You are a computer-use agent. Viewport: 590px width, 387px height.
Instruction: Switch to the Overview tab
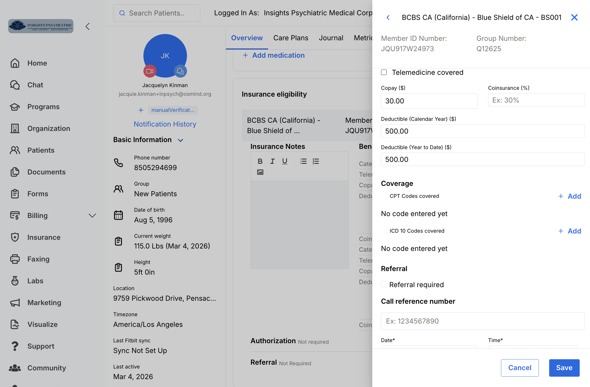(247, 38)
